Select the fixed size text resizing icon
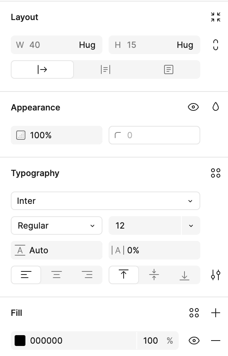 click(168, 70)
